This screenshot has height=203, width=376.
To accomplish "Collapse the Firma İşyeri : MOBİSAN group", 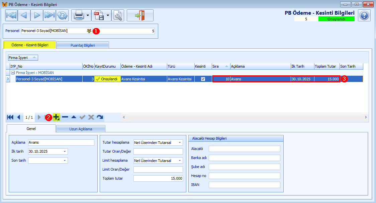I will (x=12, y=72).
